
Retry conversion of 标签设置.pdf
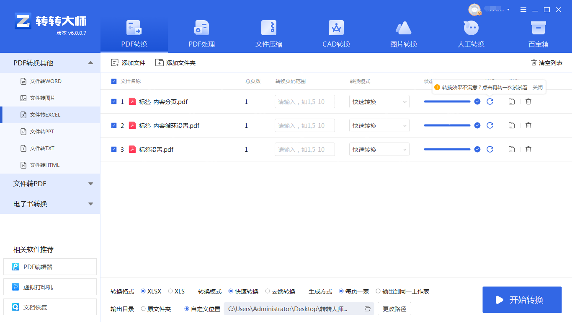[490, 149]
